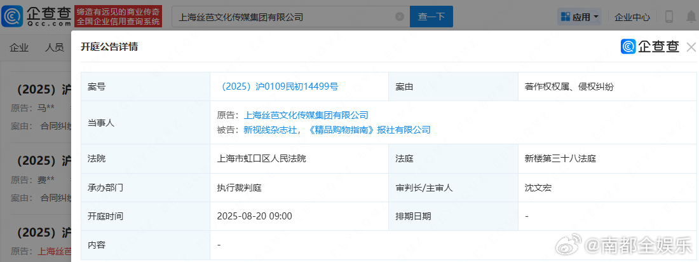Click the 开庭时间 label cell
Image resolution: width=699 pixels, height=262 pixels.
[x=146, y=216]
